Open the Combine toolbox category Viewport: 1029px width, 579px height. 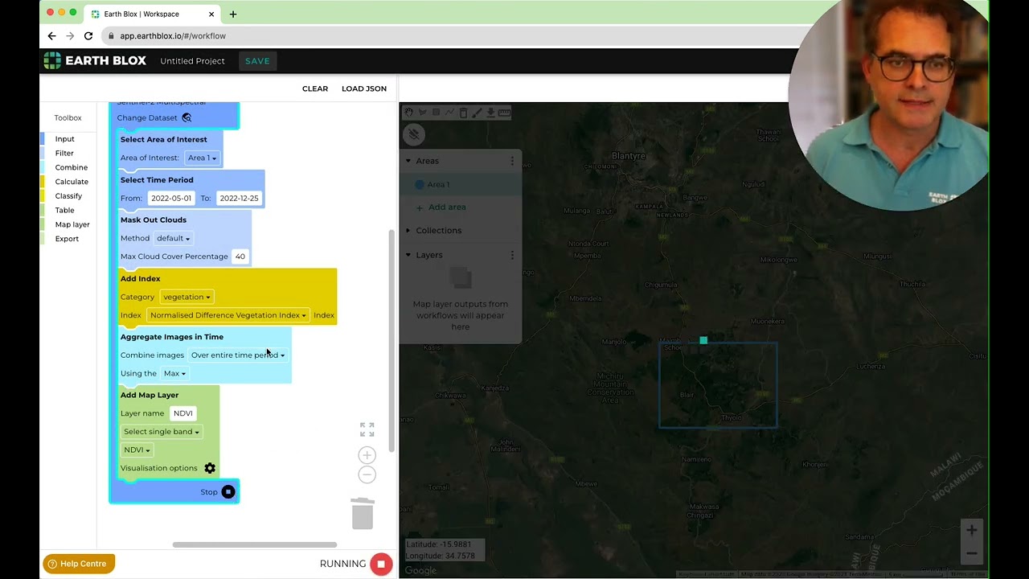coord(71,167)
